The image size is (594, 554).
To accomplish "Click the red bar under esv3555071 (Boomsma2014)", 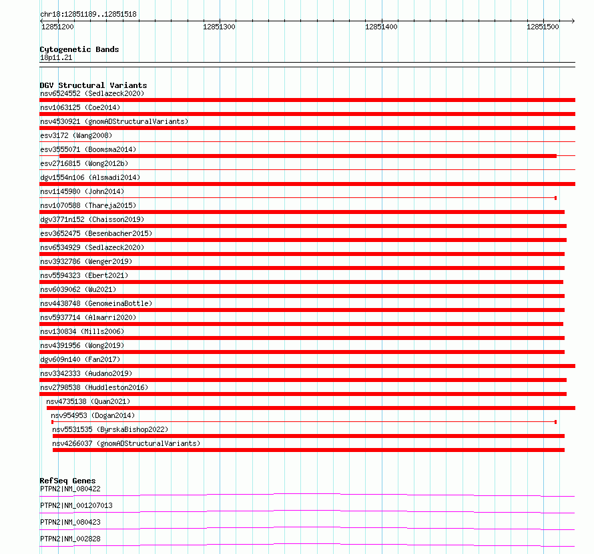I will [x=308, y=156].
